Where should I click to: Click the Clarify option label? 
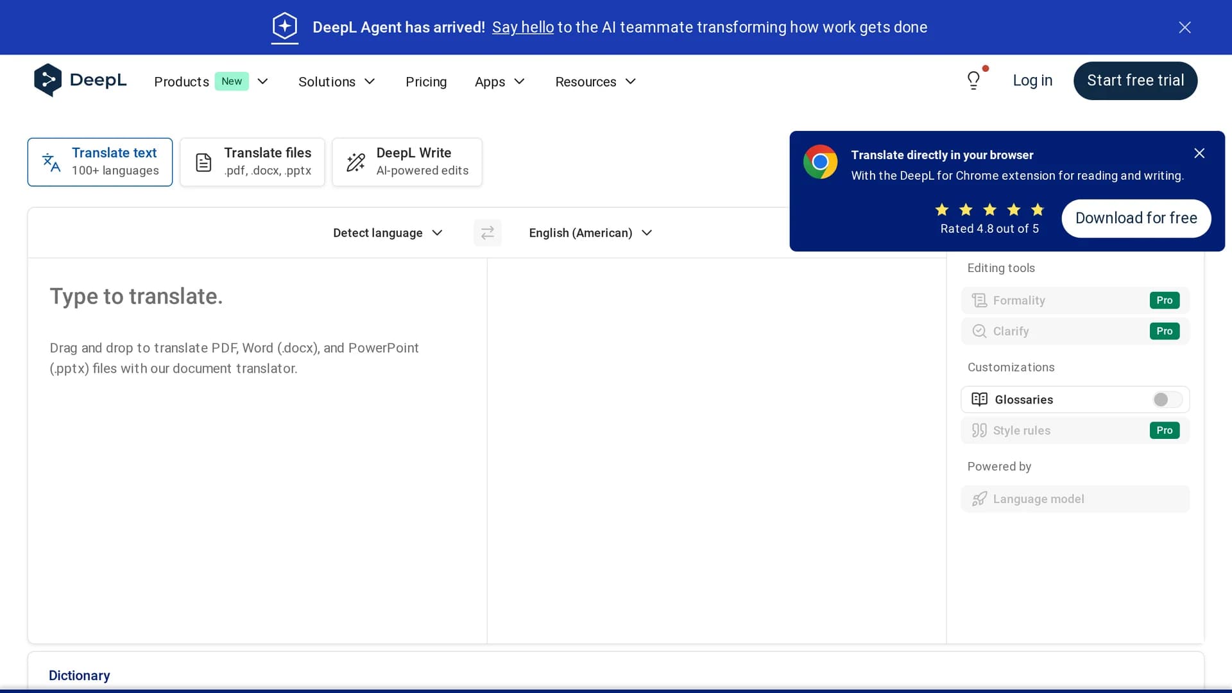(1011, 331)
